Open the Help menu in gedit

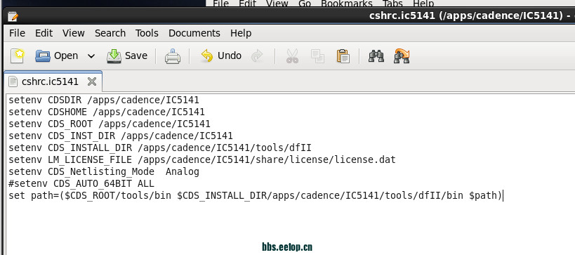pyautogui.click(x=241, y=33)
